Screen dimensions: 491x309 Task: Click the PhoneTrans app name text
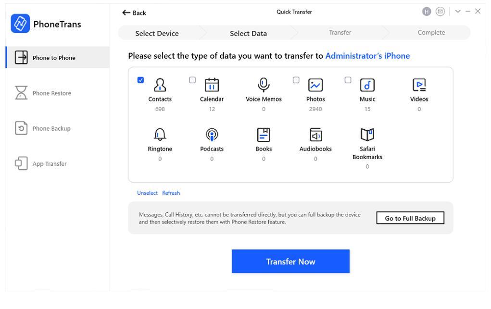pos(57,24)
